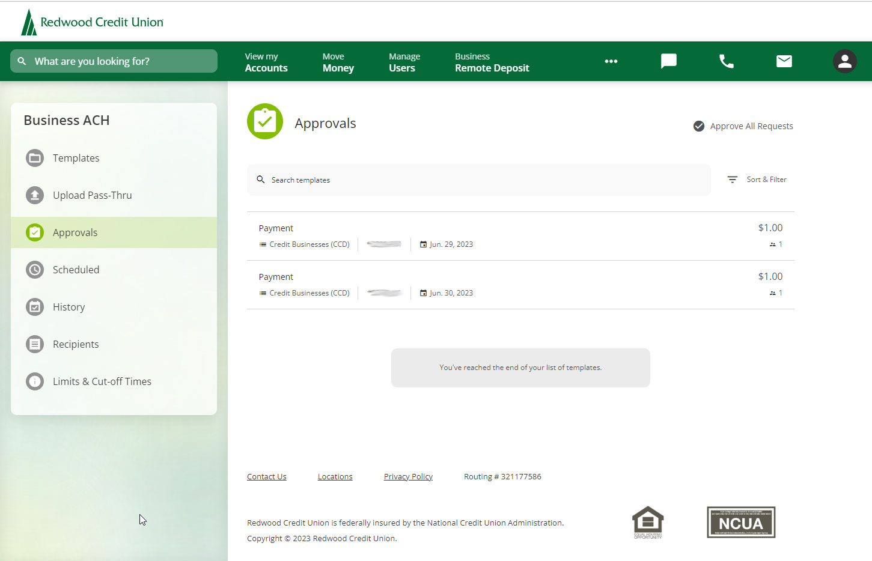Click recipients count icon on Jun. 30 payment

click(x=773, y=293)
